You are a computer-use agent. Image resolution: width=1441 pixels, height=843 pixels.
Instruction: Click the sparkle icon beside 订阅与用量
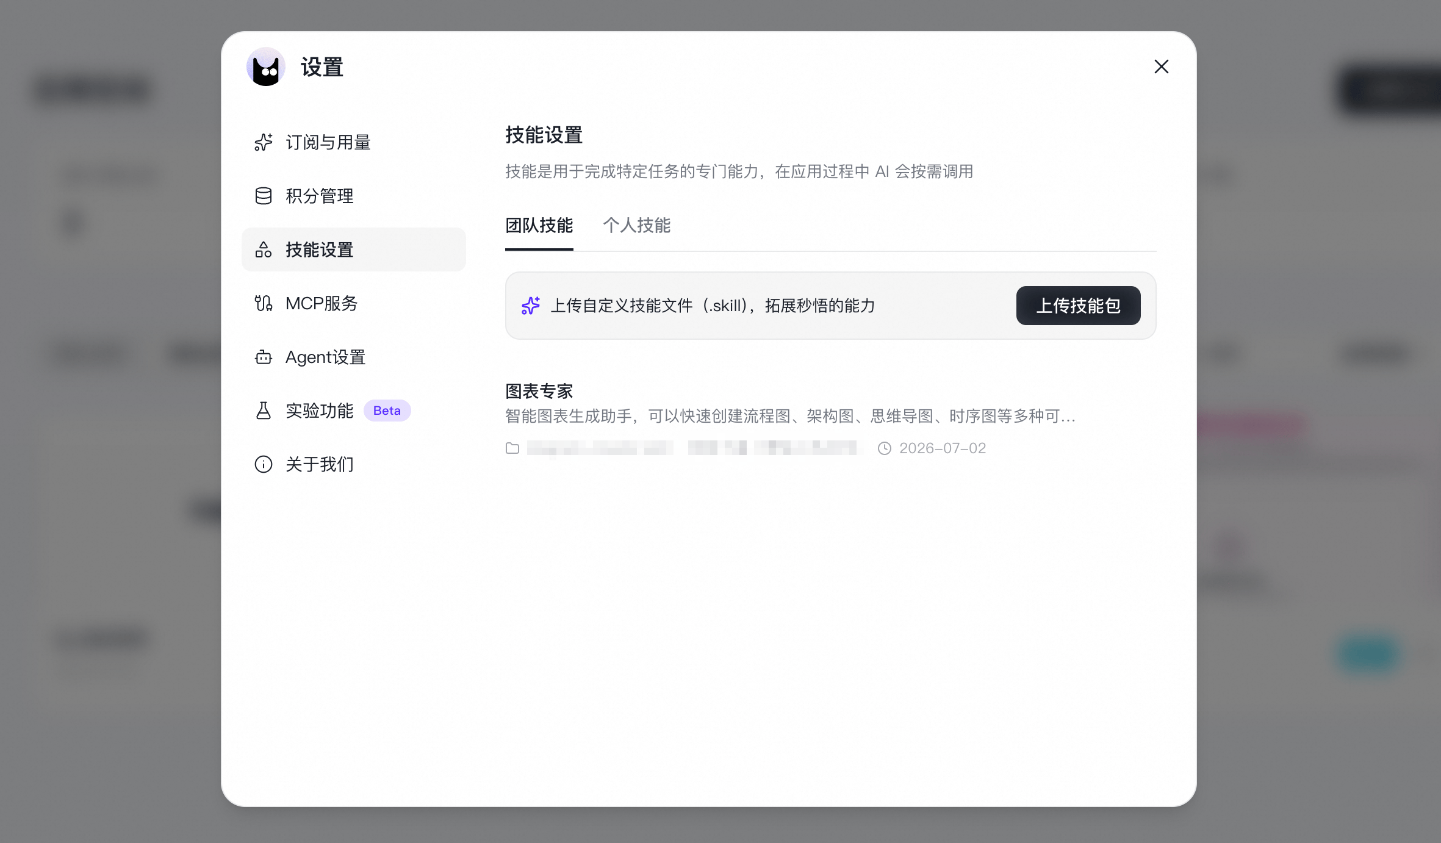click(x=264, y=142)
